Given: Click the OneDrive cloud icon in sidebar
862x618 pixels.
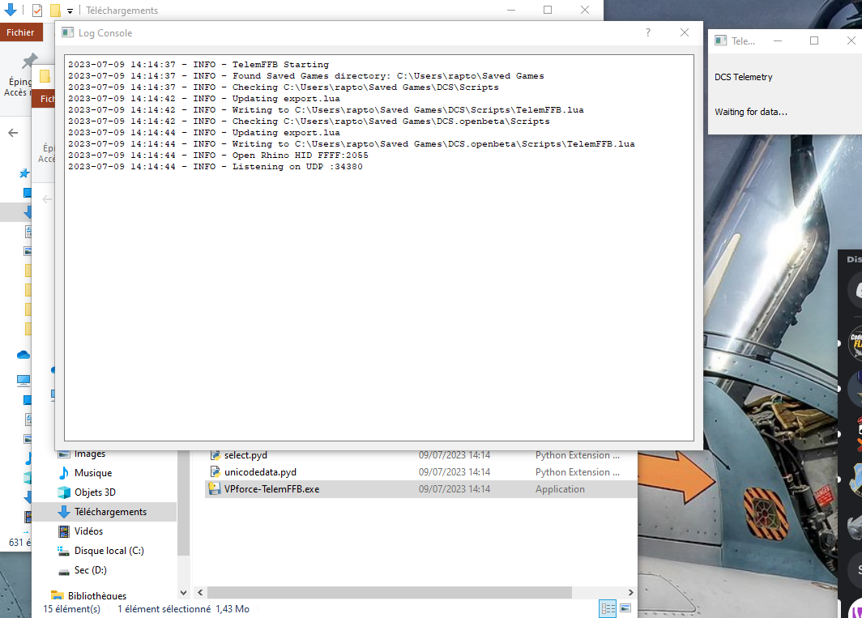Looking at the screenshot, I should [x=23, y=355].
